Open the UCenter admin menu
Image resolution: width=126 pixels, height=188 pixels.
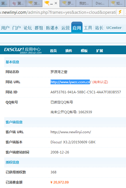(114, 28)
